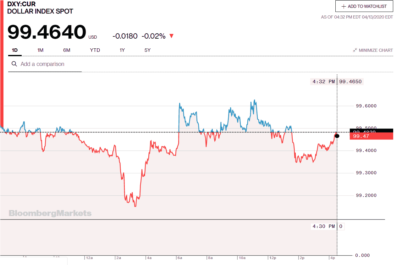
Task: Select the 6M chart range
Action: click(x=67, y=50)
